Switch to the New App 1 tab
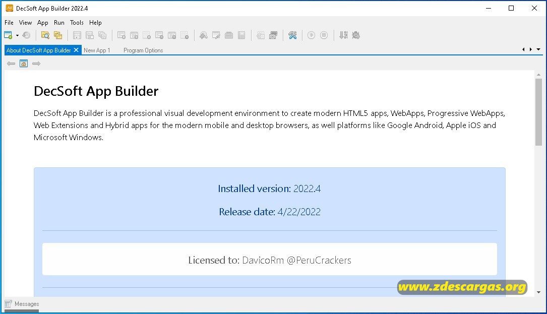 tap(97, 50)
